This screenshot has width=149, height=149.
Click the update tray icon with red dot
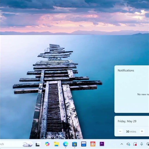[135, 144]
